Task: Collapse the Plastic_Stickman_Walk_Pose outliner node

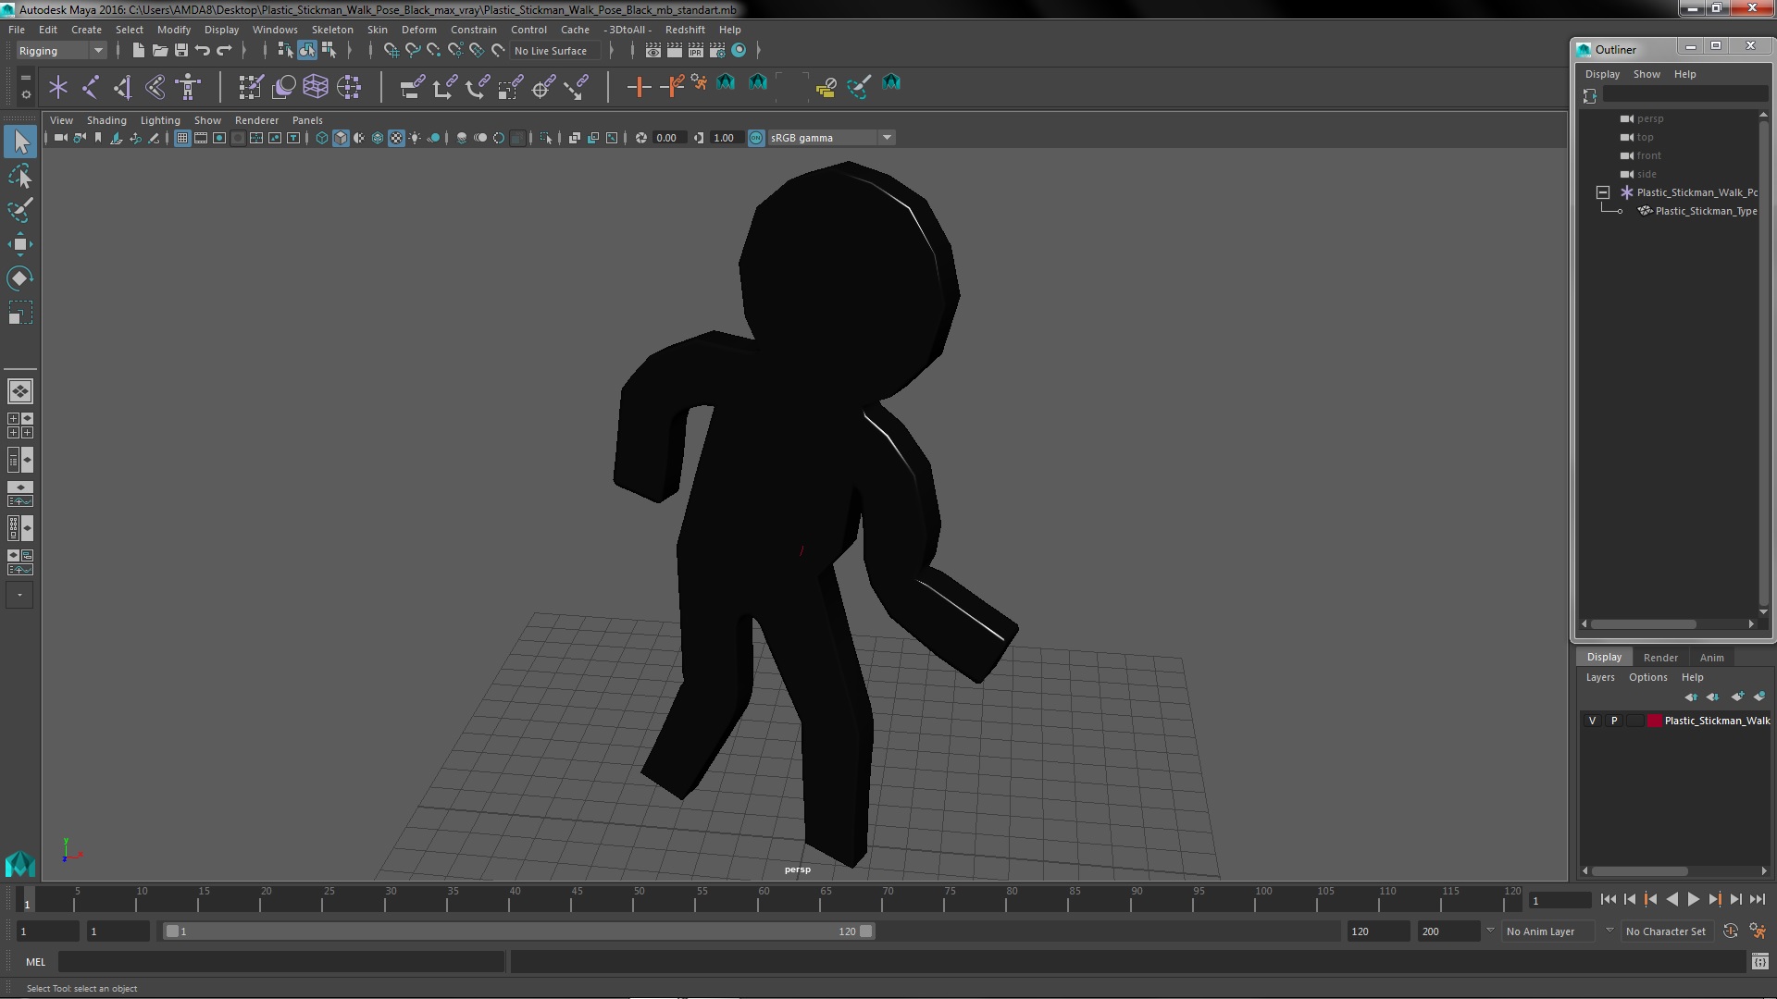Action: (1602, 192)
